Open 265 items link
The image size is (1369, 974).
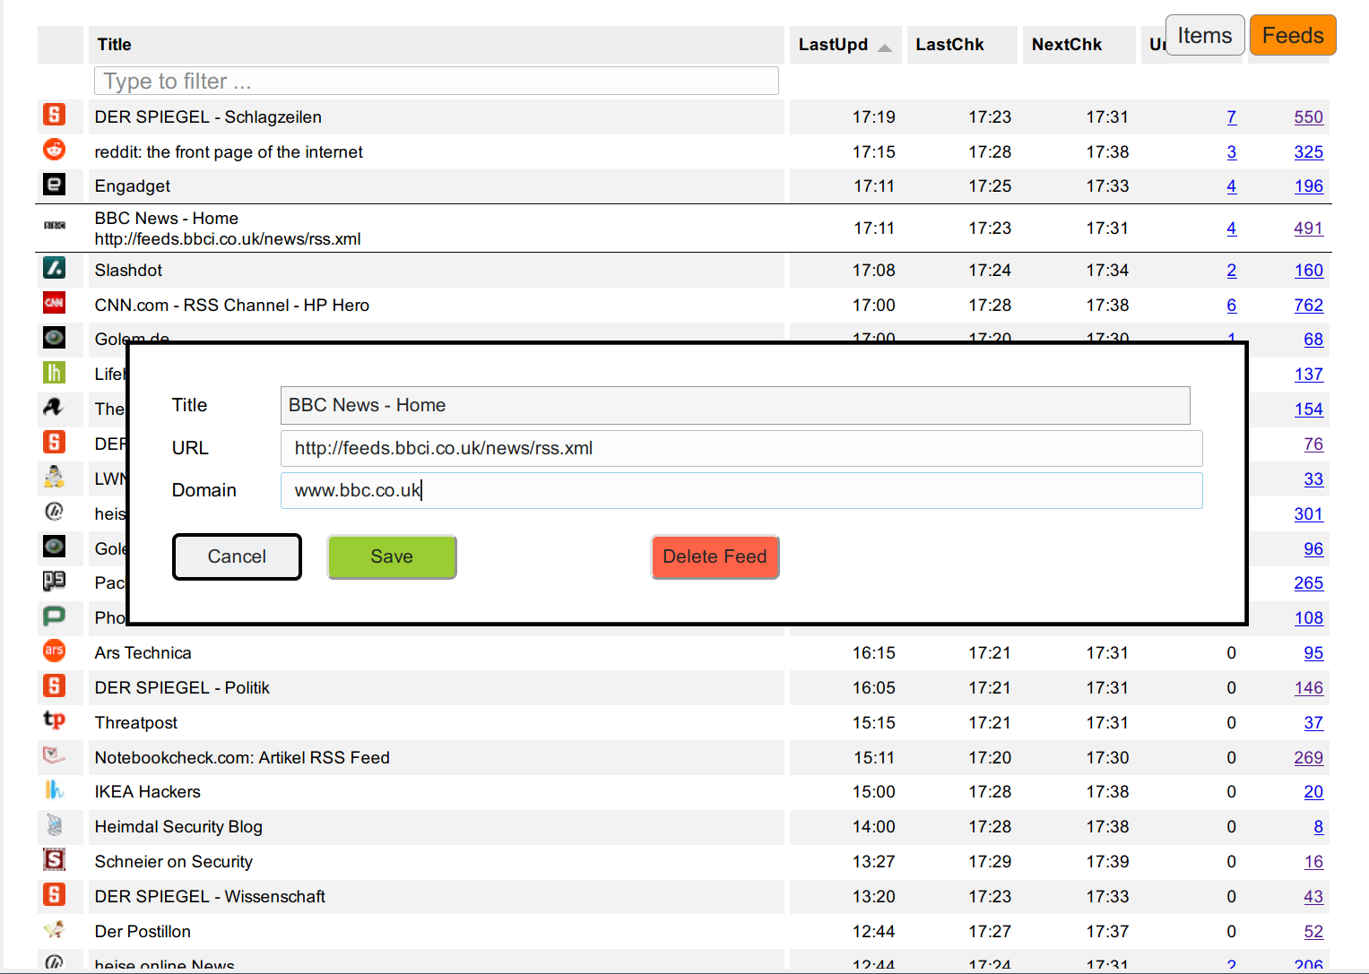(x=1308, y=583)
